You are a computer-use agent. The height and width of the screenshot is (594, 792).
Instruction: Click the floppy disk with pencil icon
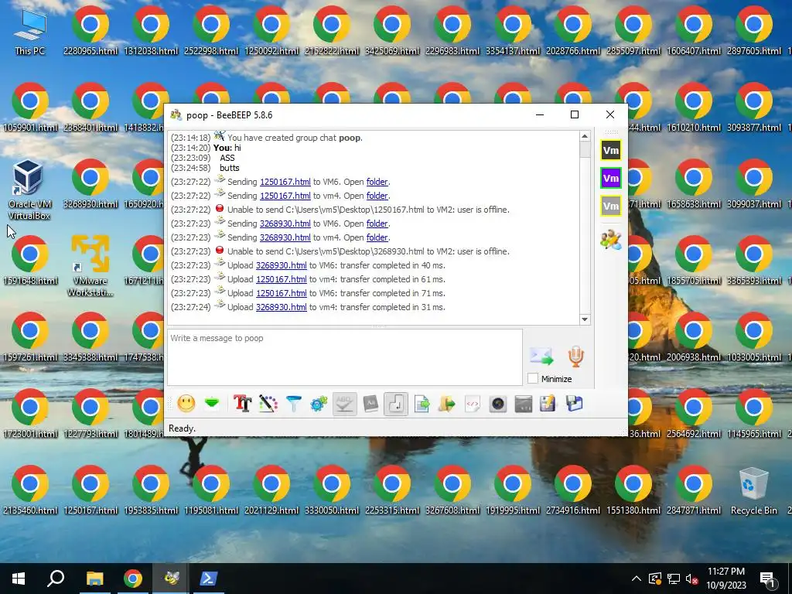(x=548, y=404)
